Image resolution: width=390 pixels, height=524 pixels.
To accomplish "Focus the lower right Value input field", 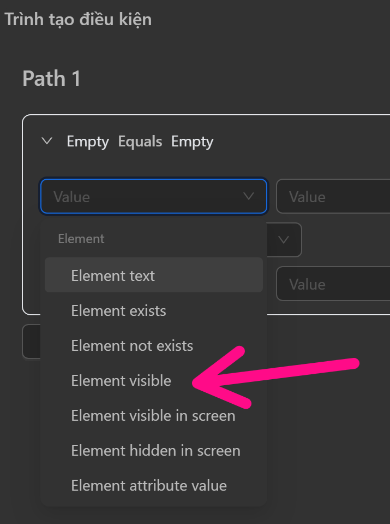I will 334,284.
